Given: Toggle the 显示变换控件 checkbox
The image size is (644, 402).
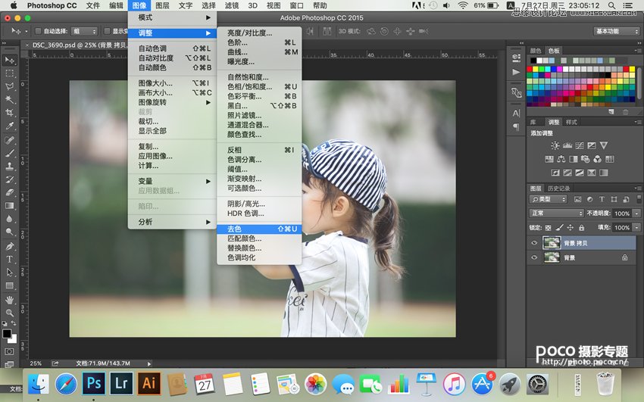Looking at the screenshot, I should (107, 31).
